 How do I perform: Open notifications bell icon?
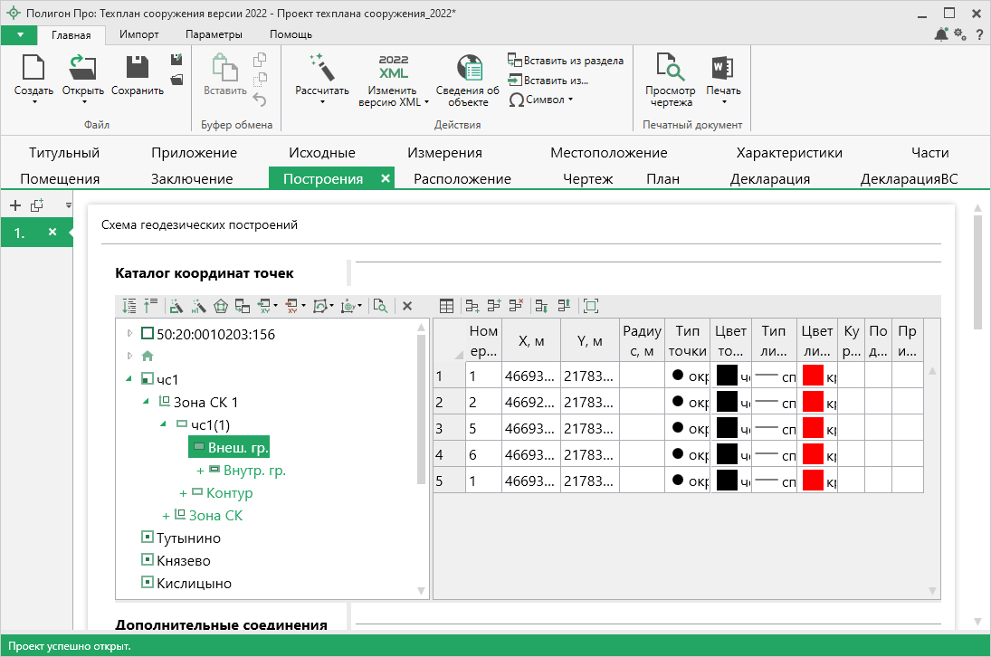tap(941, 34)
